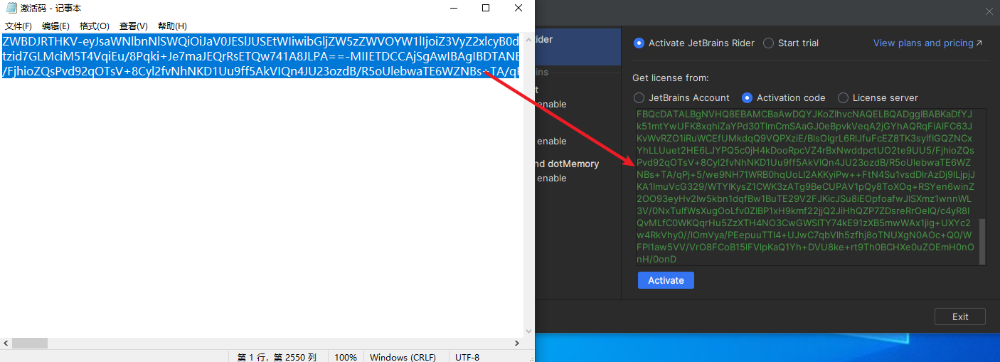Select the Start trial radio option
Viewport: 1000px width, 362px height.
(791, 43)
